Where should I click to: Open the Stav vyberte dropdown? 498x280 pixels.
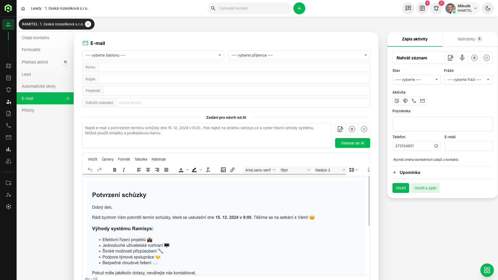pos(417,80)
